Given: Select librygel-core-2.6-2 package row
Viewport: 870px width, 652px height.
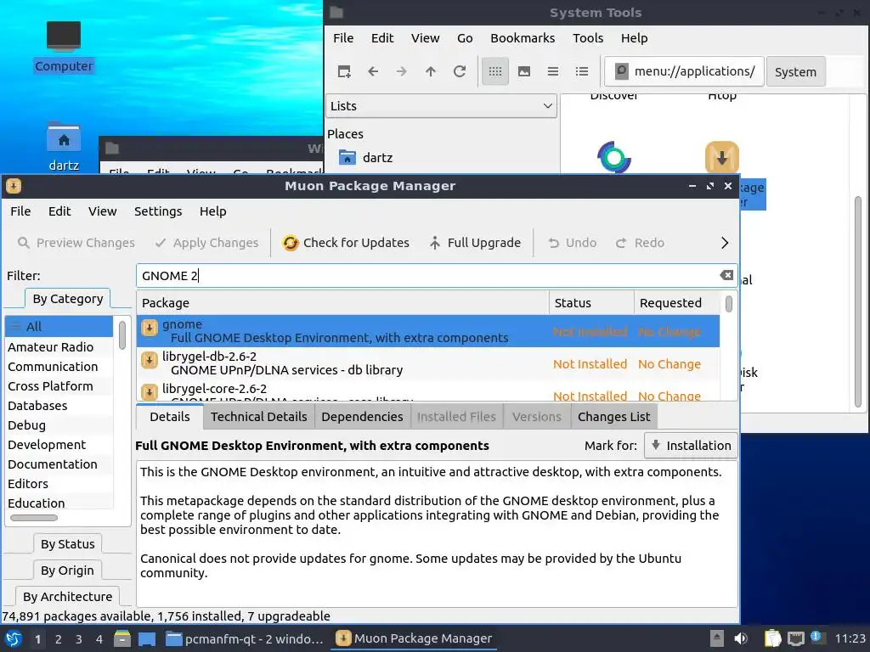Looking at the screenshot, I should coord(428,391).
